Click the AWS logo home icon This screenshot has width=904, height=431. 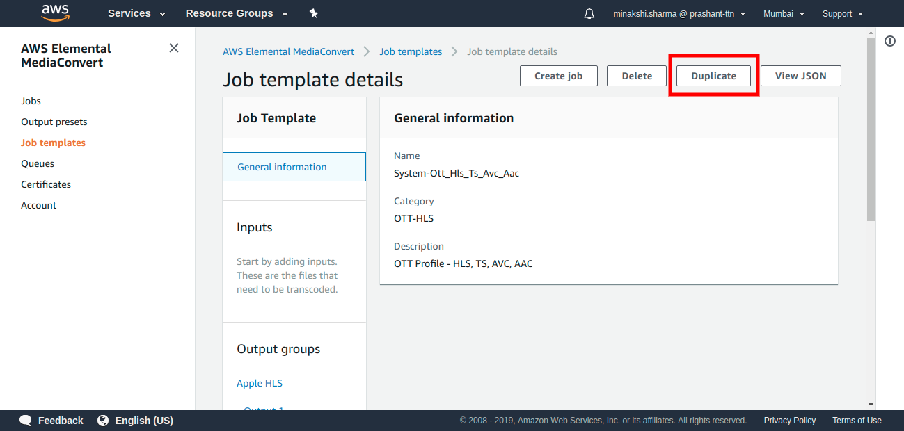[x=55, y=13]
